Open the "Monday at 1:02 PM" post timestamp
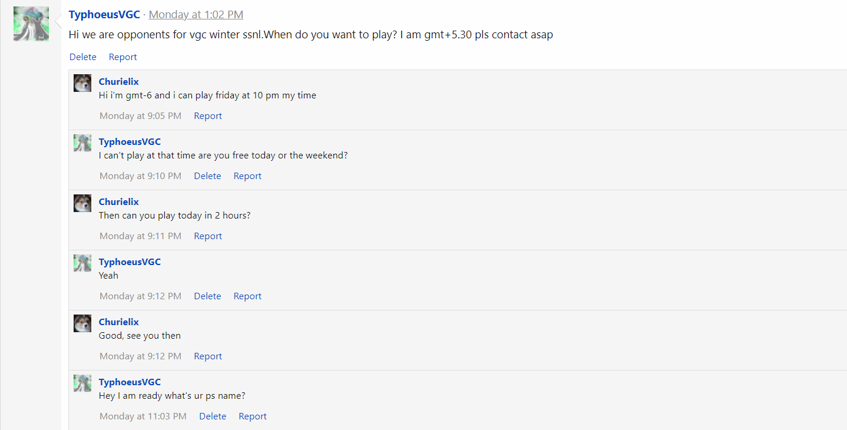This screenshot has height=430, width=847. click(x=196, y=15)
